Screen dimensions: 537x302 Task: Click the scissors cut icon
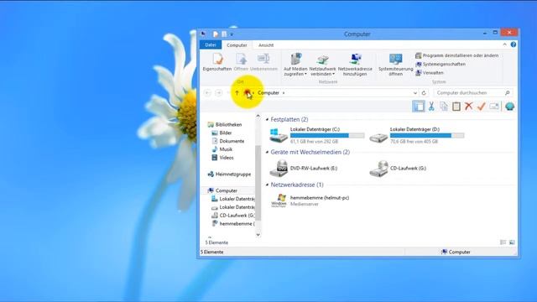(x=431, y=107)
